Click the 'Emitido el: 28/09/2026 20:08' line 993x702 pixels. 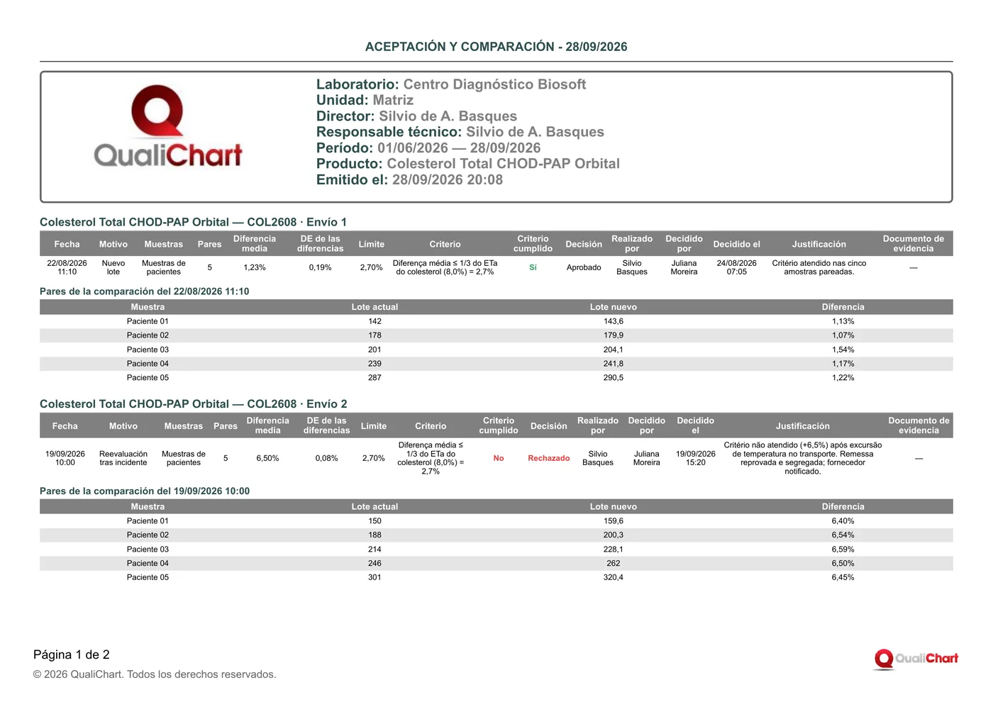[409, 180]
